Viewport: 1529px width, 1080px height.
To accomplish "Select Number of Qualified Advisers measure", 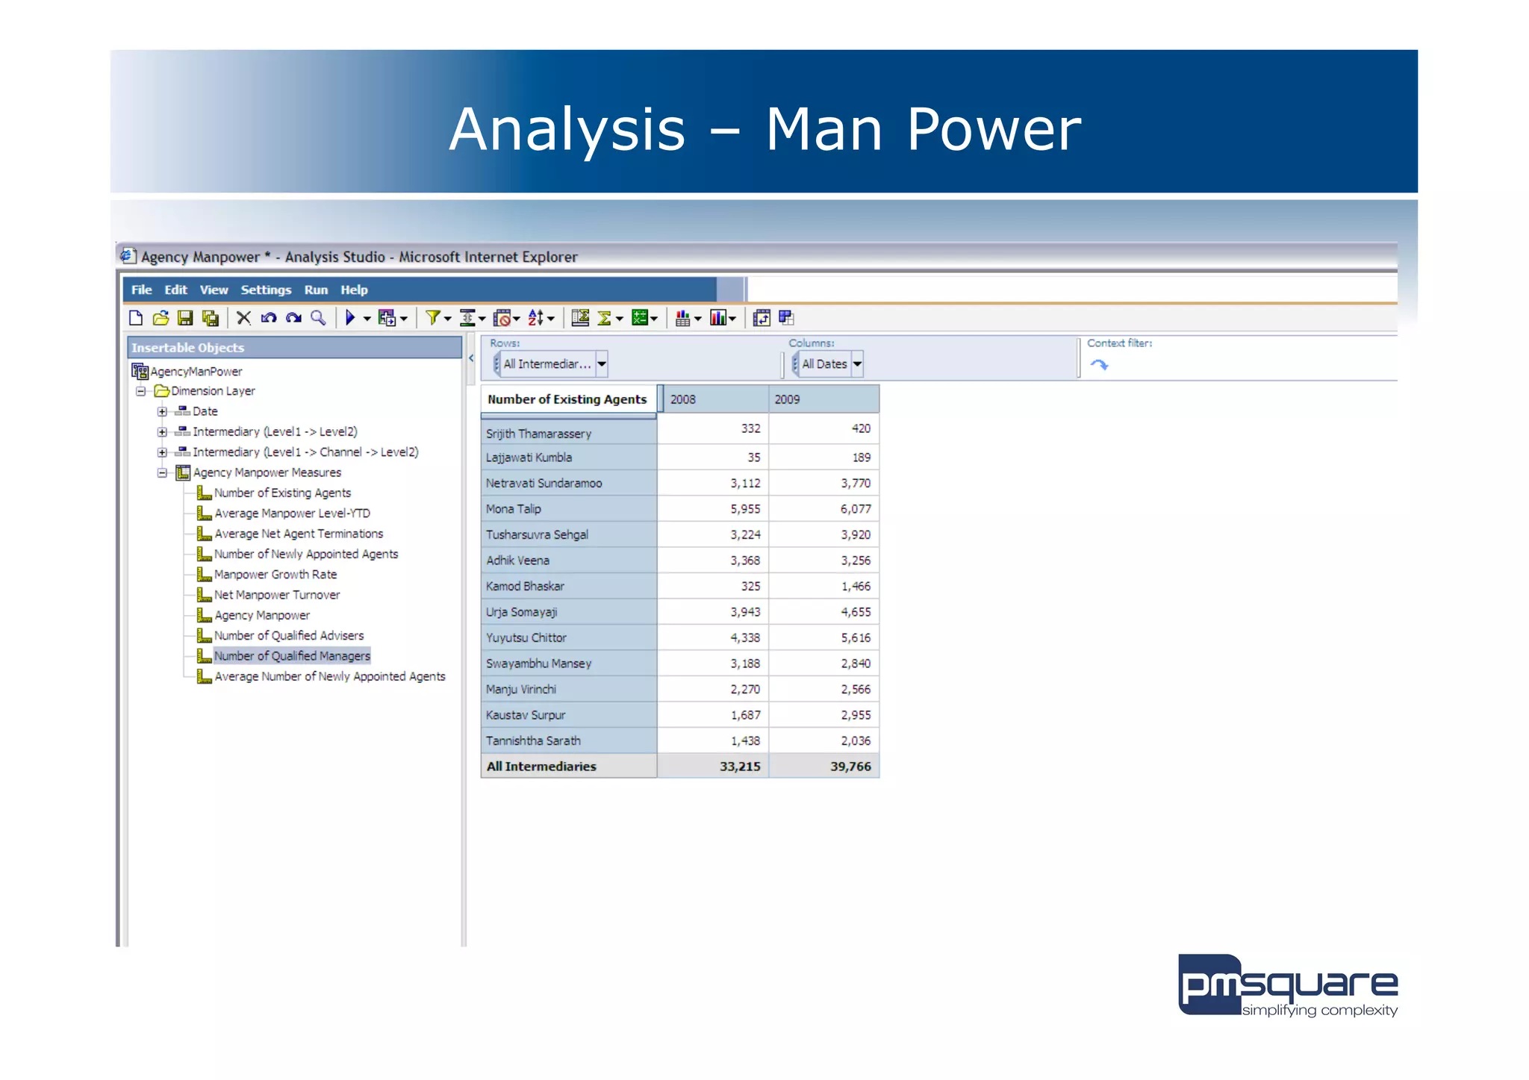I will pos(289,635).
